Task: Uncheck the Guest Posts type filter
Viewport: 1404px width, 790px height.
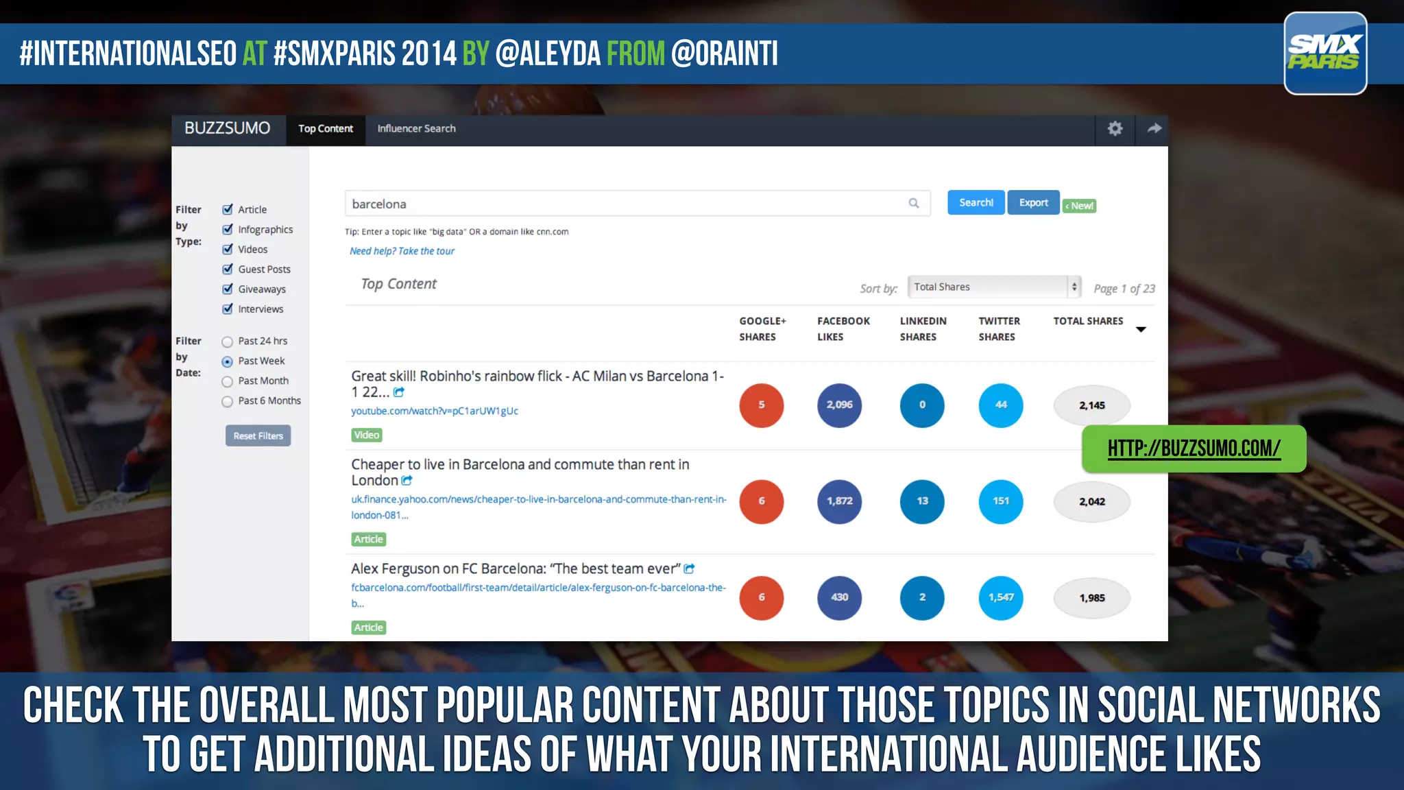Action: [228, 269]
